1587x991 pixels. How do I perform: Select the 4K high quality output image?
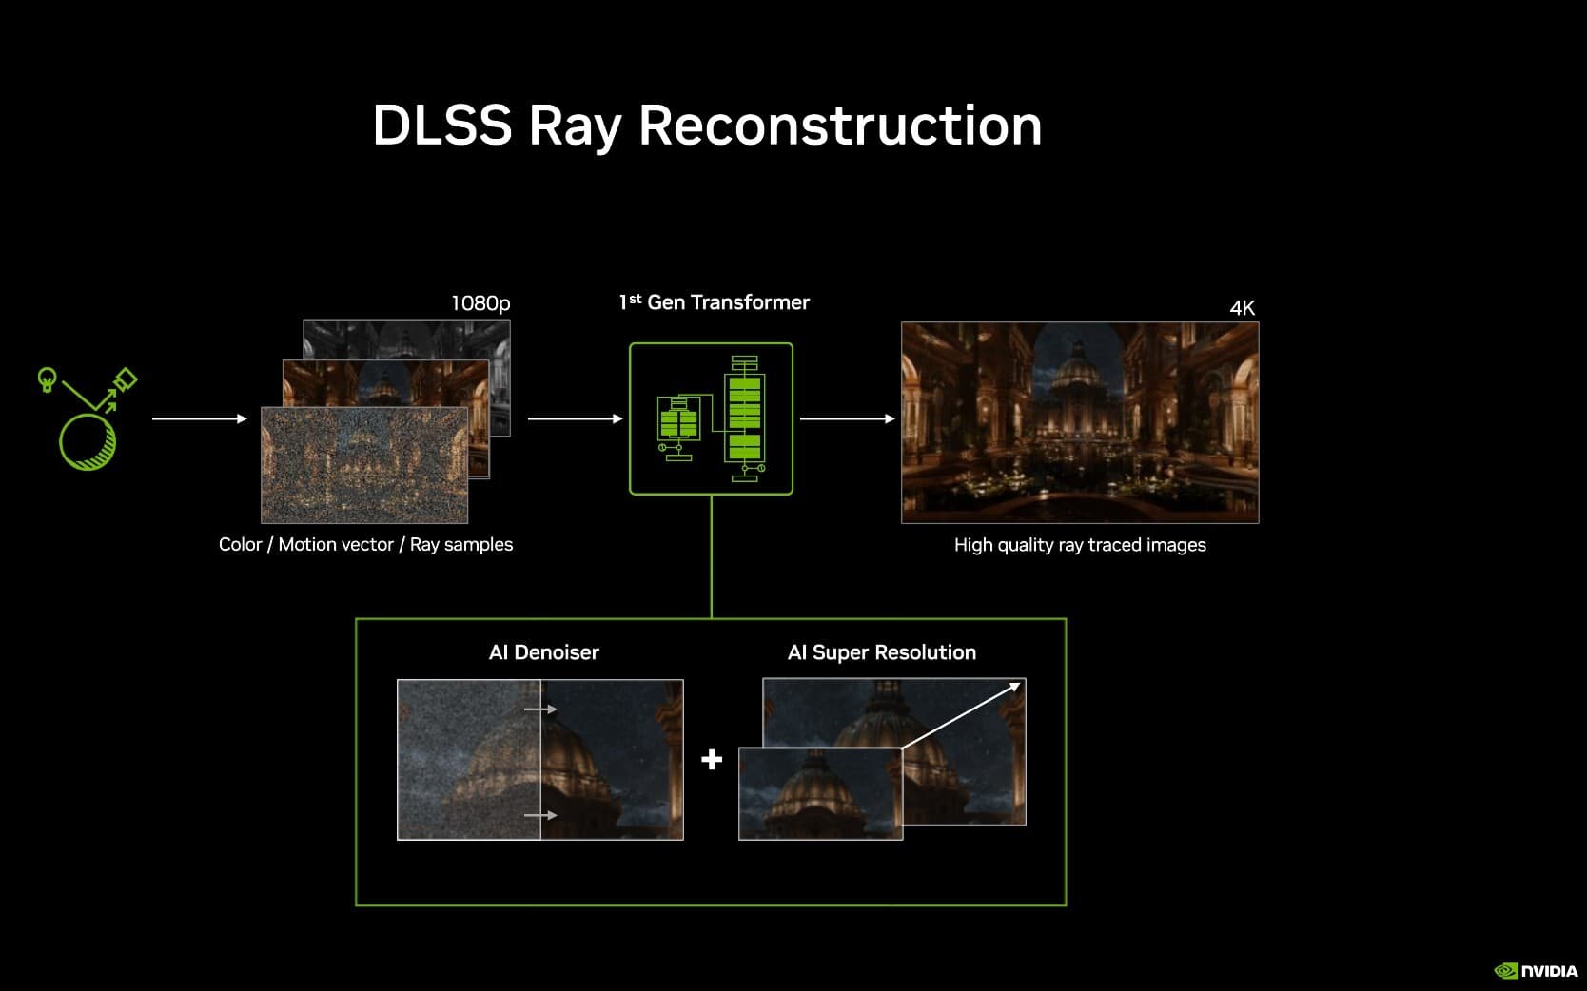pos(1080,422)
